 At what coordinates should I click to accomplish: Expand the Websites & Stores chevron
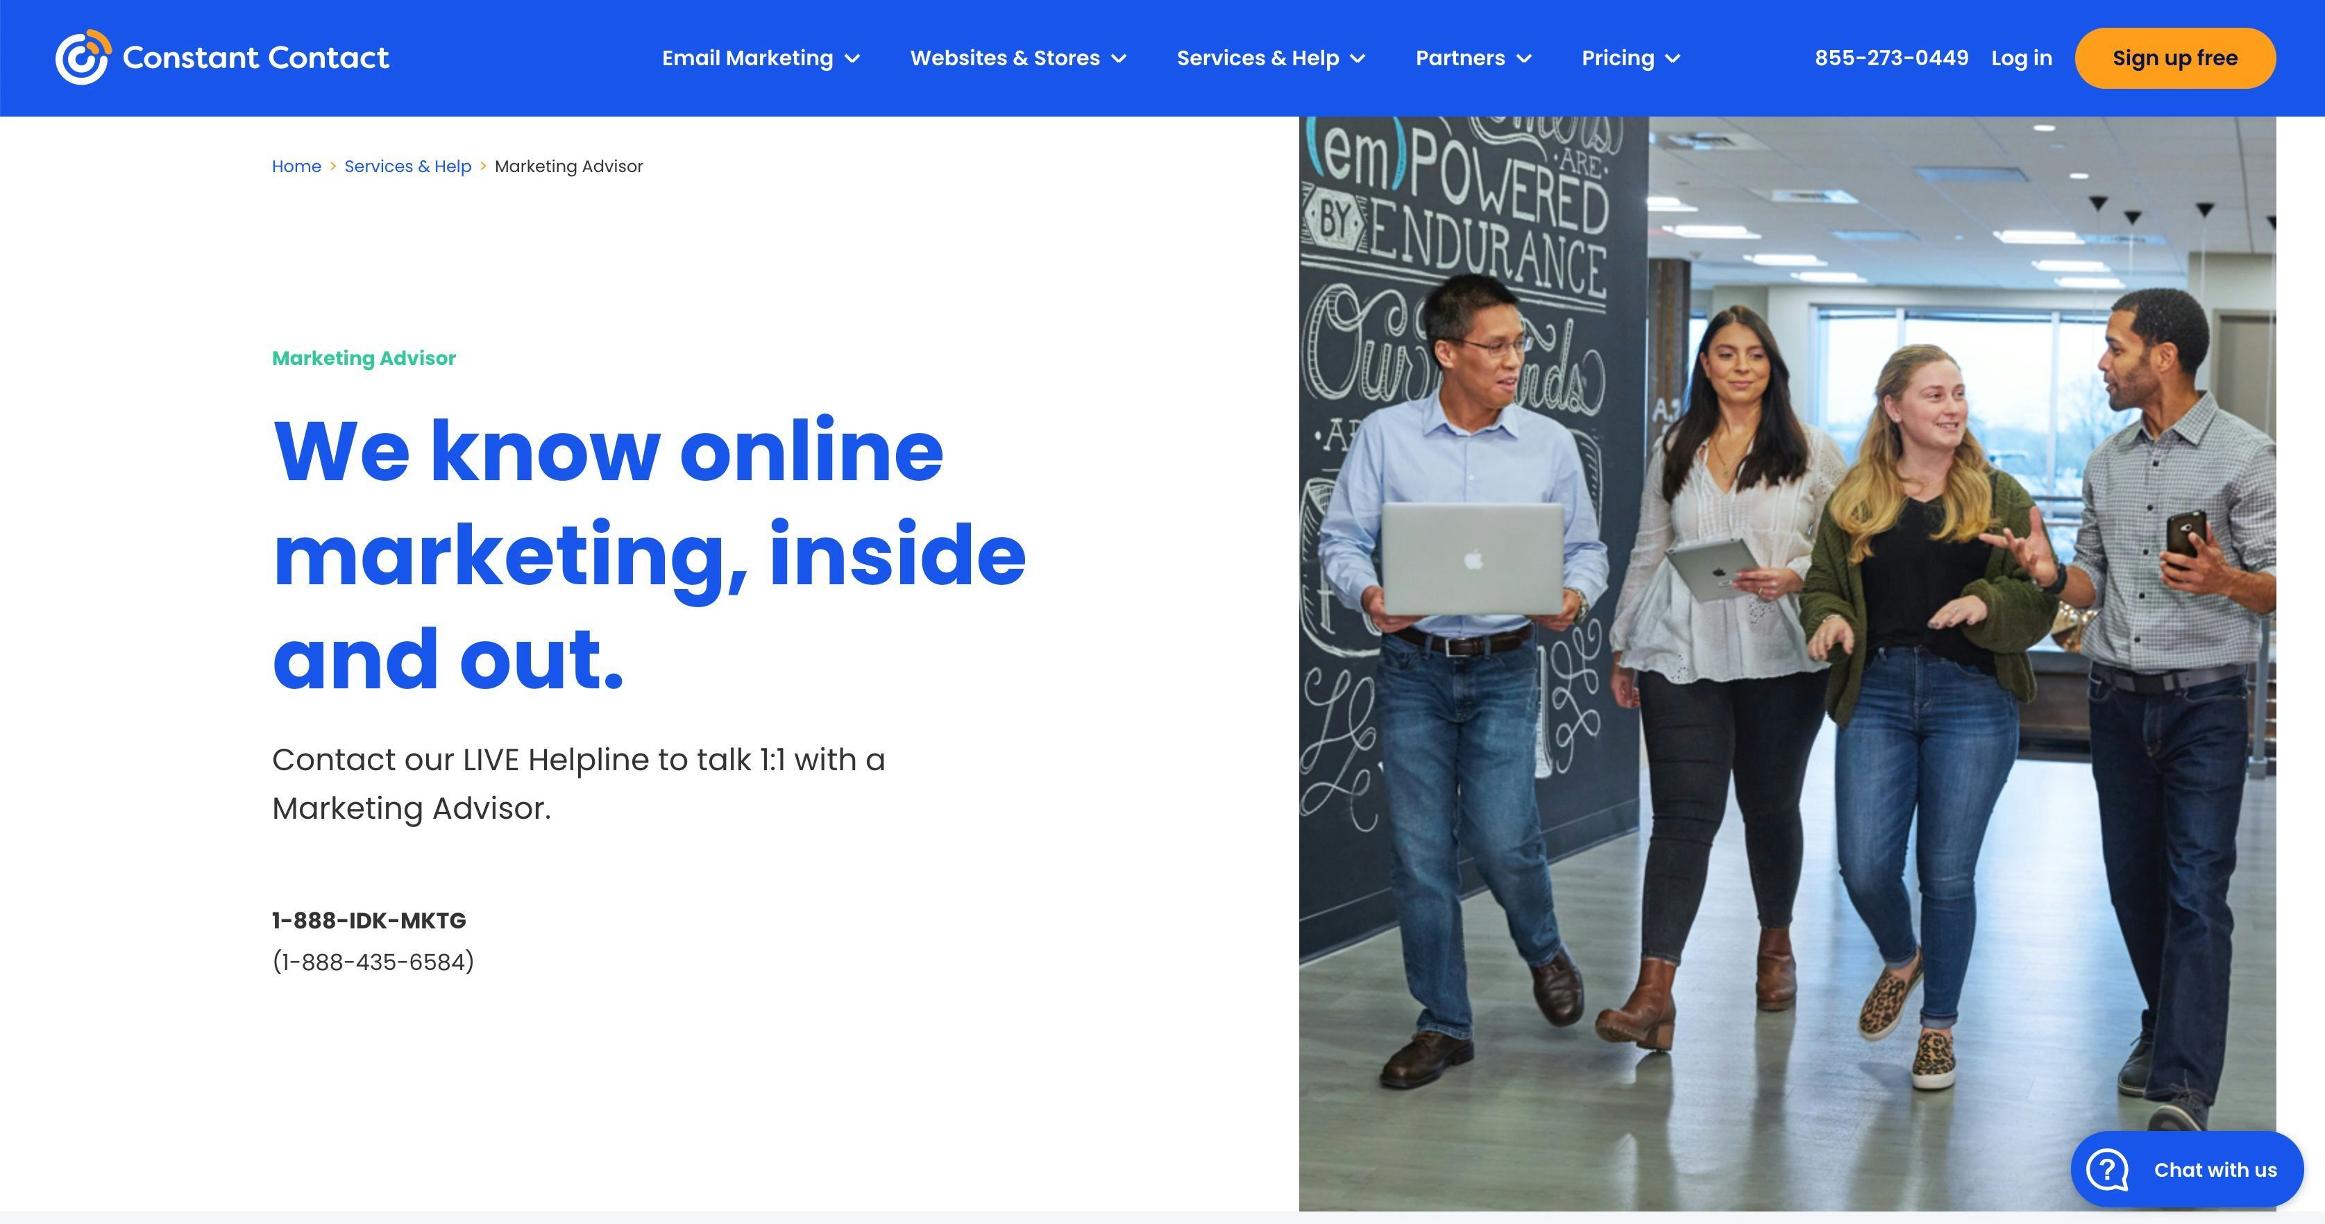coord(1119,59)
